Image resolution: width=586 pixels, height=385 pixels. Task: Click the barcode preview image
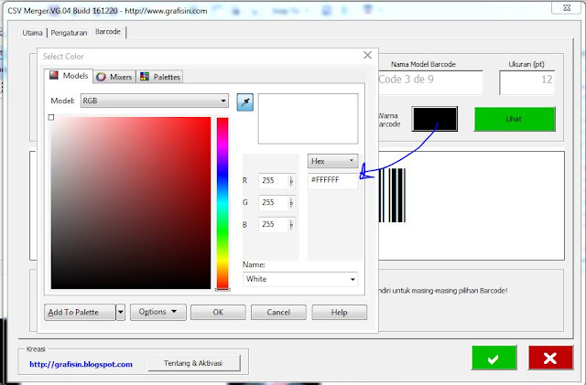pos(392,196)
